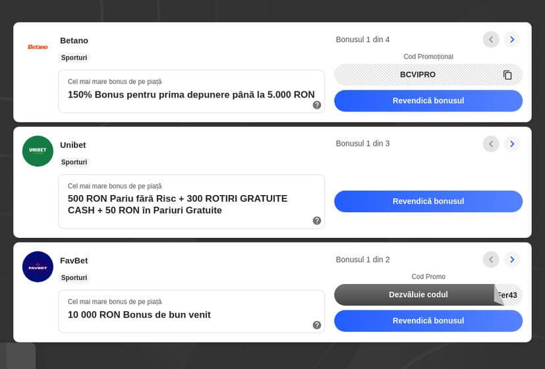Show previous Betano bonus arrow
The height and width of the screenshot is (369, 545).
(491, 40)
